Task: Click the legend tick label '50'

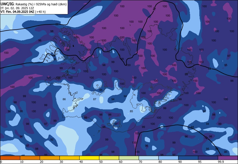Action: (101, 162)
